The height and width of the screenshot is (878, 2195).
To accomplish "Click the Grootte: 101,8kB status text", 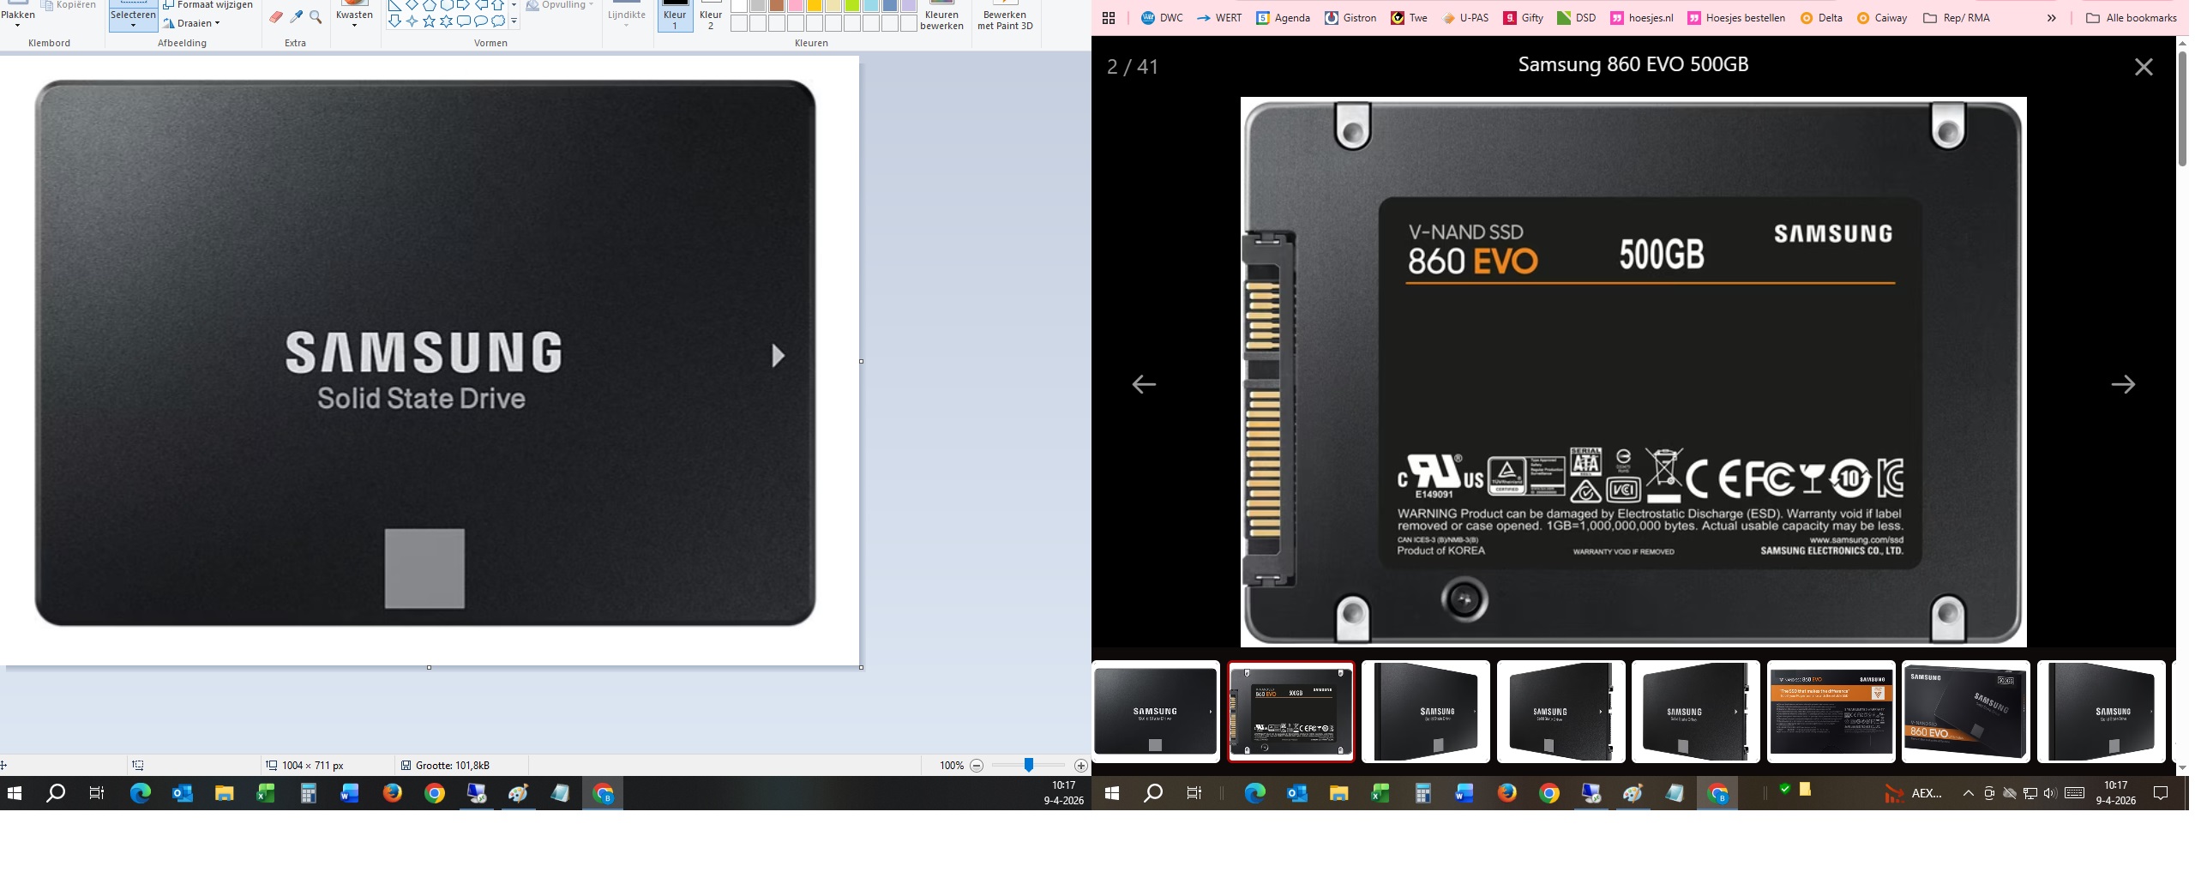I will (452, 766).
